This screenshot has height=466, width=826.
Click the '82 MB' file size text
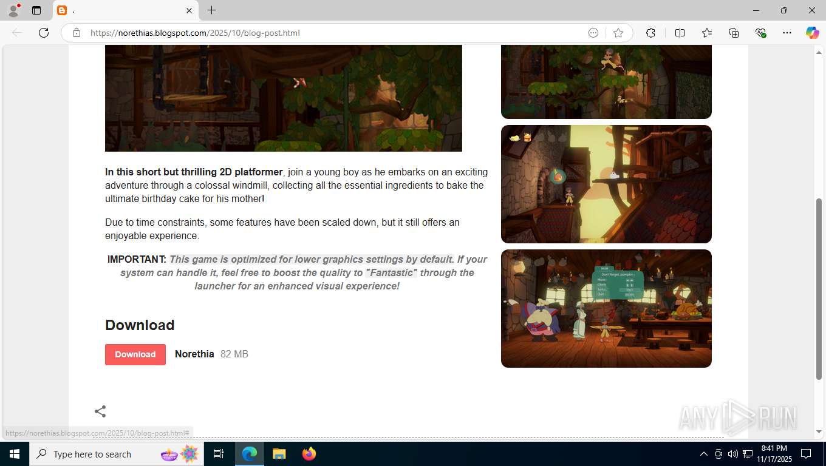(x=234, y=354)
